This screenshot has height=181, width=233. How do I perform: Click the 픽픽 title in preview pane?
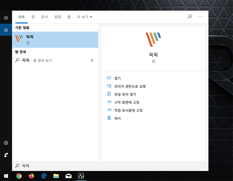(x=153, y=55)
